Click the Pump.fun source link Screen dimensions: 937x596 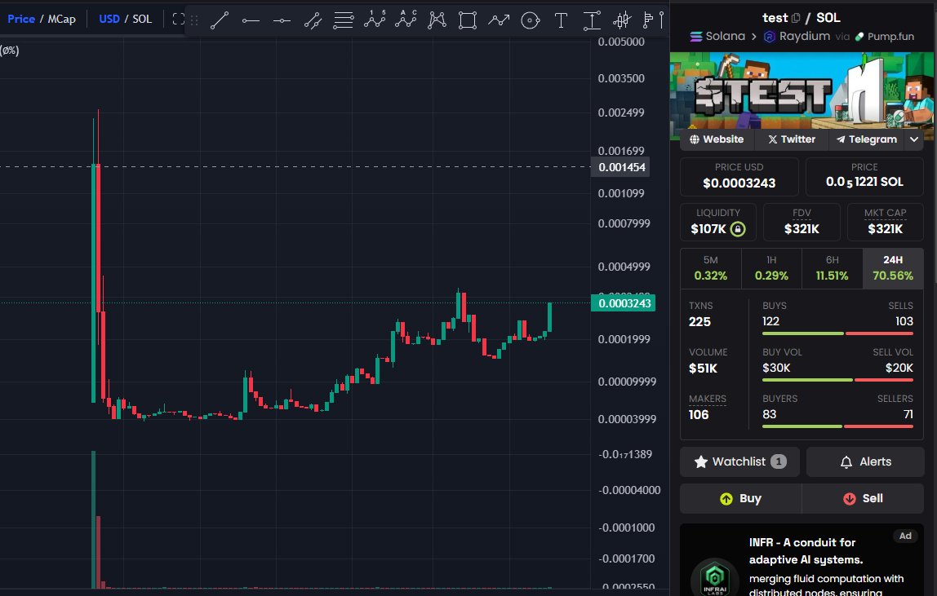pyautogui.click(x=885, y=37)
